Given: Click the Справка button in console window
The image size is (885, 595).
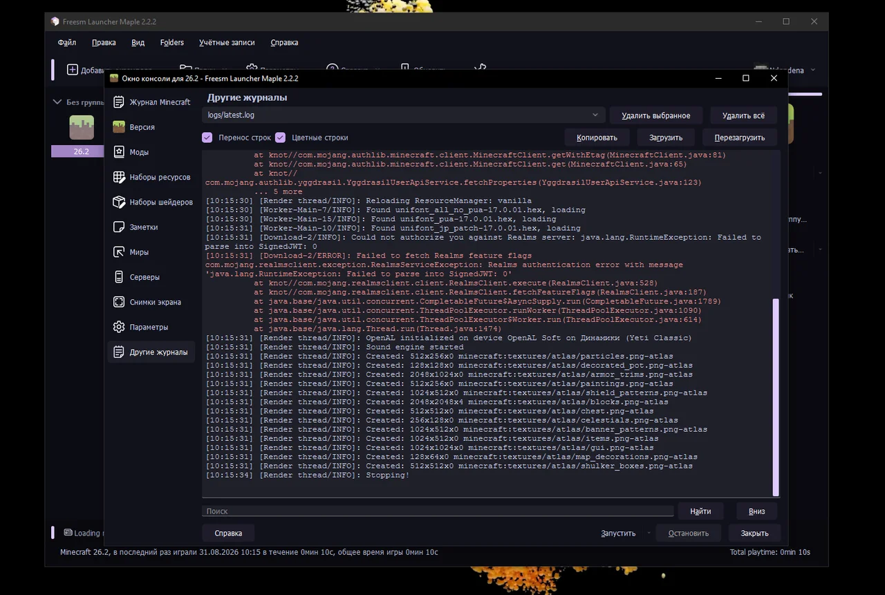Looking at the screenshot, I should click(228, 533).
